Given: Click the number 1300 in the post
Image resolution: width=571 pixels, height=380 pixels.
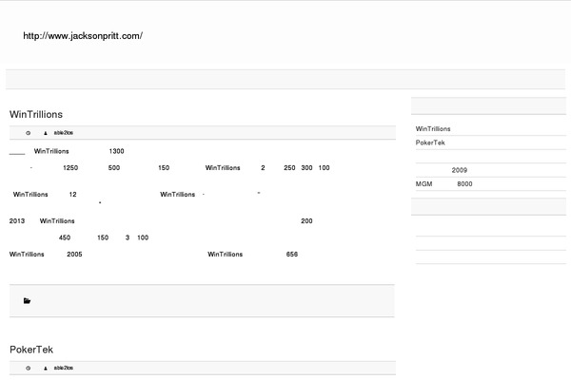Looking at the screenshot, I should click(x=116, y=151).
